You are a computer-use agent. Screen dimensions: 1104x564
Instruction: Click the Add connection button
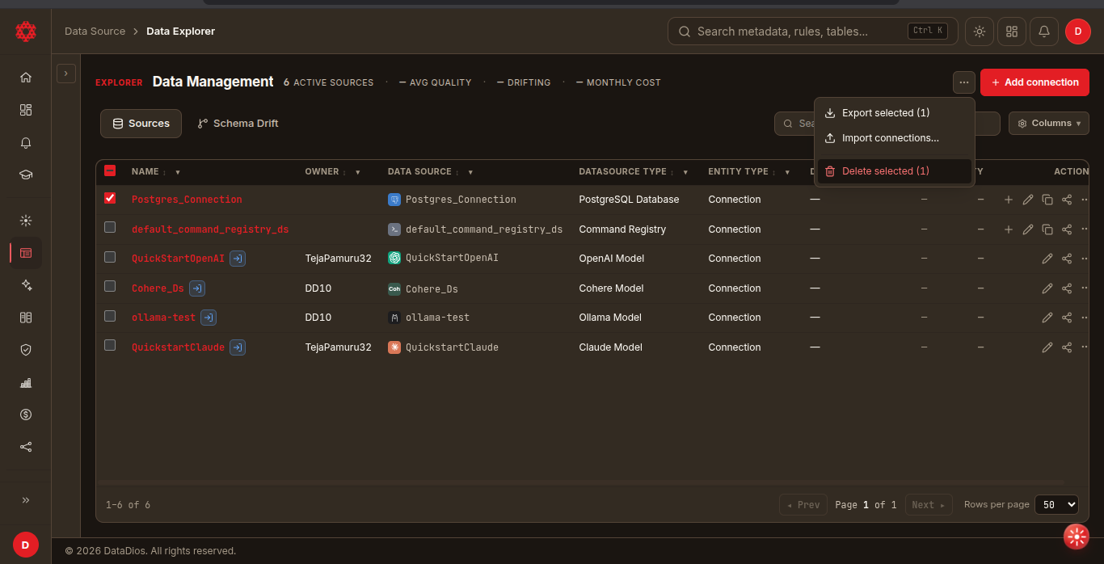point(1034,82)
